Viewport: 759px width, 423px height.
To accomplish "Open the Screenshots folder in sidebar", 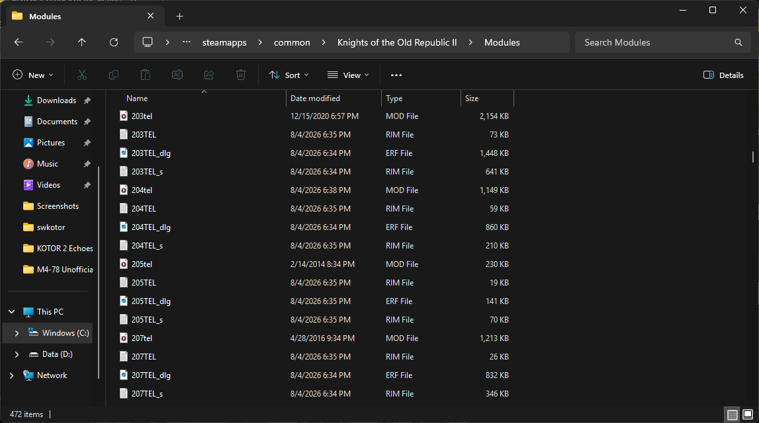I will coord(58,206).
